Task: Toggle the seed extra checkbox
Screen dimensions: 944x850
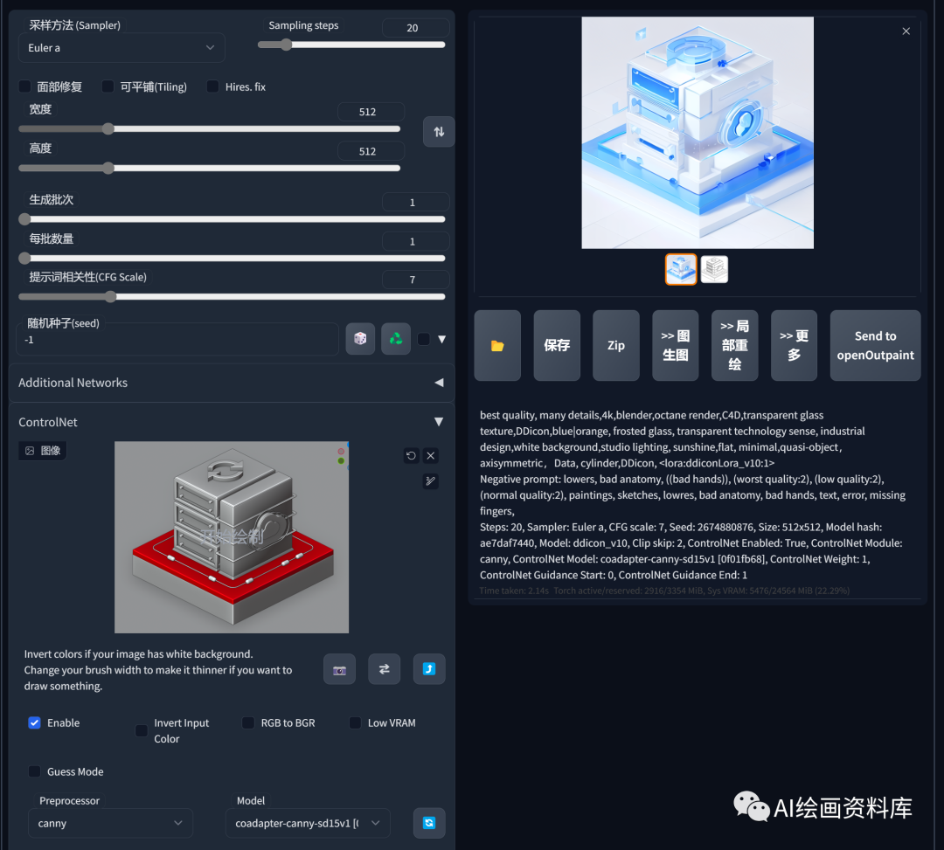Action: tap(424, 339)
